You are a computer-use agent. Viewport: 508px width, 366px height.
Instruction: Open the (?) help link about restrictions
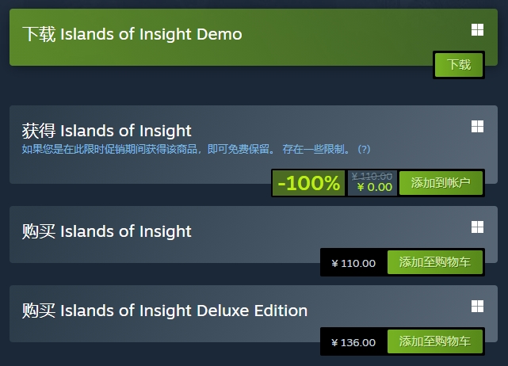[364, 149]
